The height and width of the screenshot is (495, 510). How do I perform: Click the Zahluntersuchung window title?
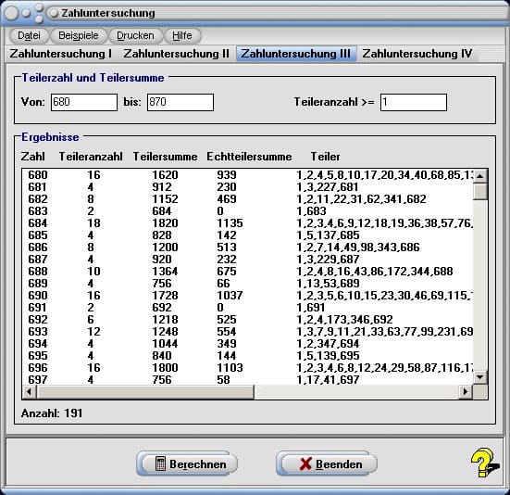[108, 13]
